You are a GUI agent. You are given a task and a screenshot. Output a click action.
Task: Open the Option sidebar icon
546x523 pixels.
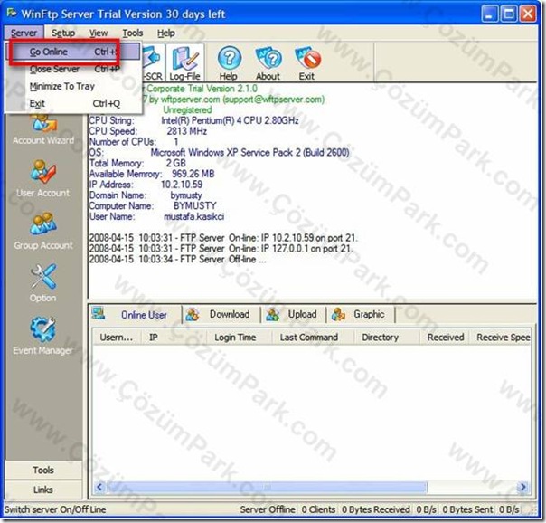tap(43, 283)
